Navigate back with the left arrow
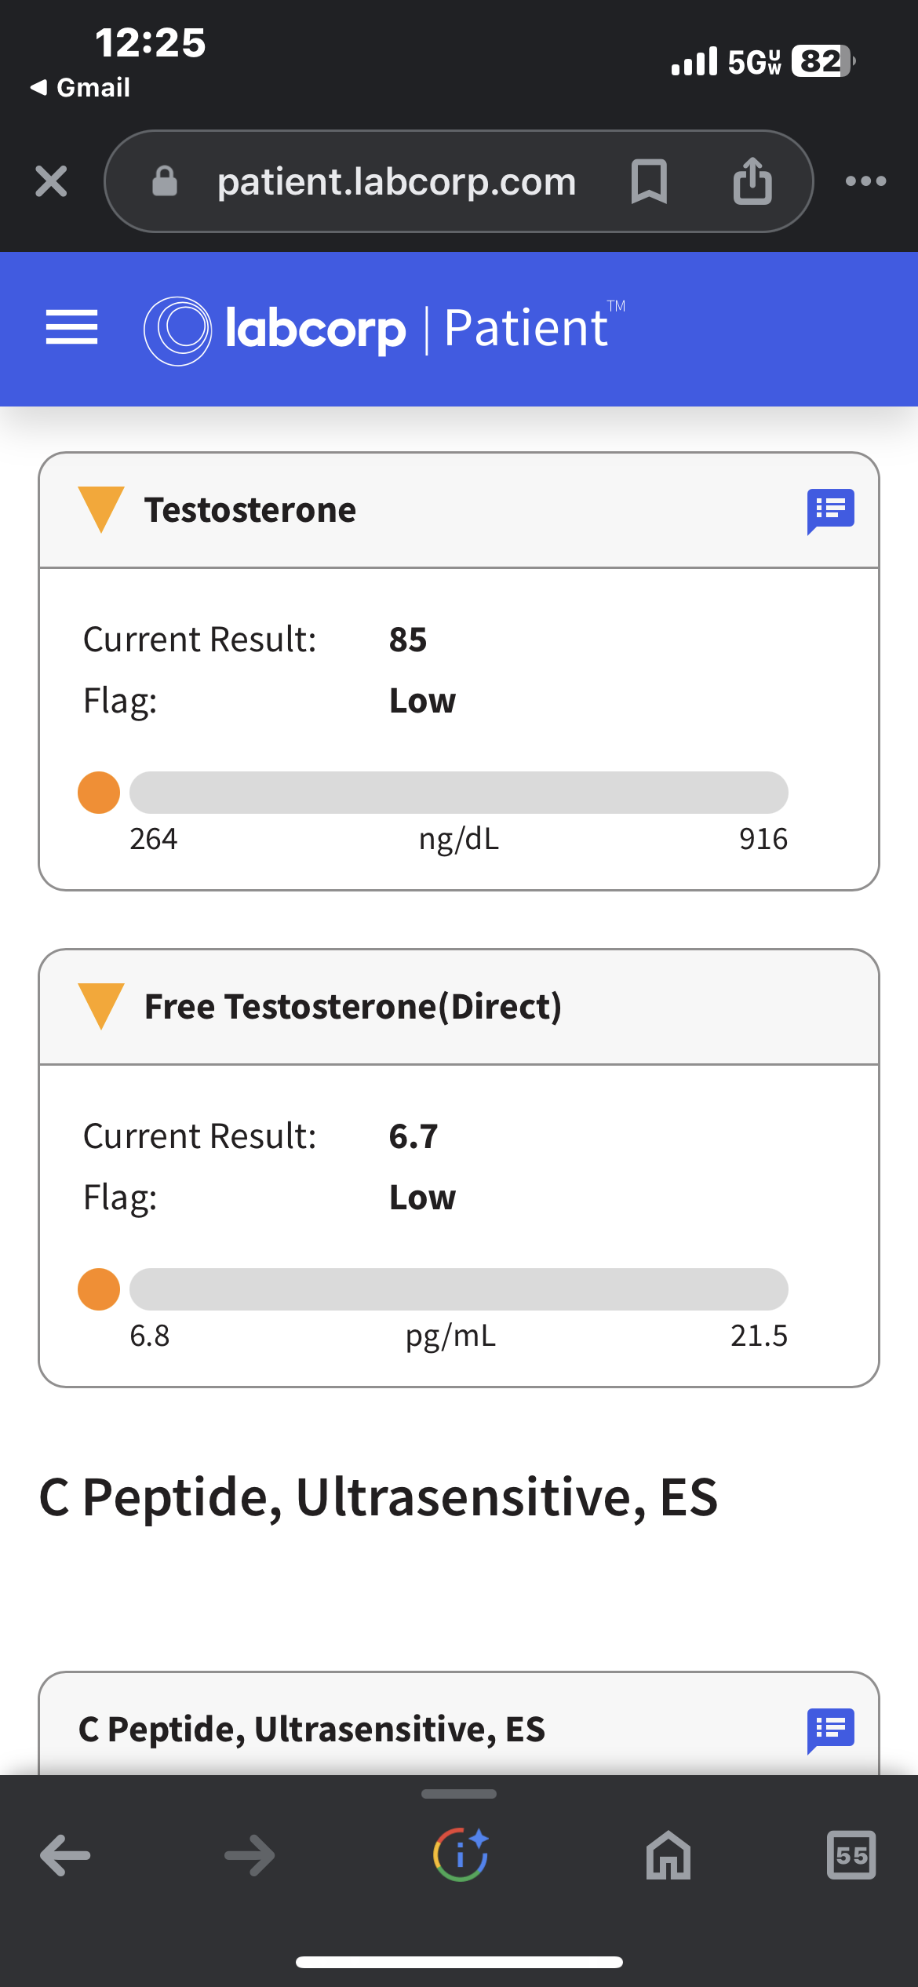This screenshot has width=918, height=1987. (x=65, y=1855)
